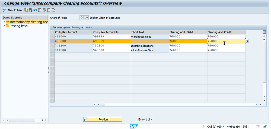Image resolution: width=271 pixels, height=129 pixels.
Task: Click table horizontal scrollbar left arrow under columns
Action: pyautogui.click(x=95, y=105)
